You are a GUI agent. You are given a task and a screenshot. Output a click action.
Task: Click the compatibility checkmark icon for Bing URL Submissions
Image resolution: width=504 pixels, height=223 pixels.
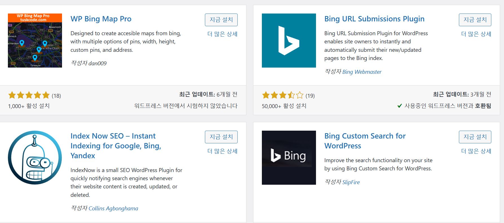point(399,106)
